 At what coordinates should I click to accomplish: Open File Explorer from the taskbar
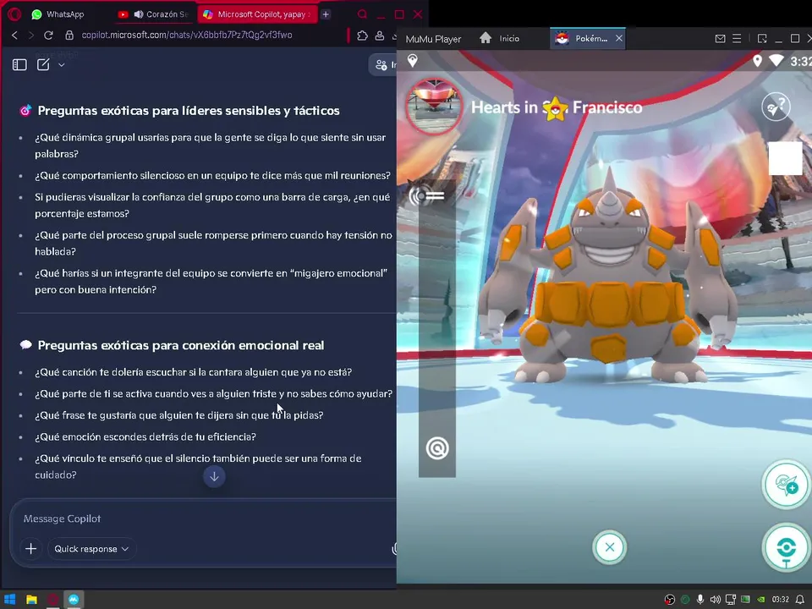(31, 600)
